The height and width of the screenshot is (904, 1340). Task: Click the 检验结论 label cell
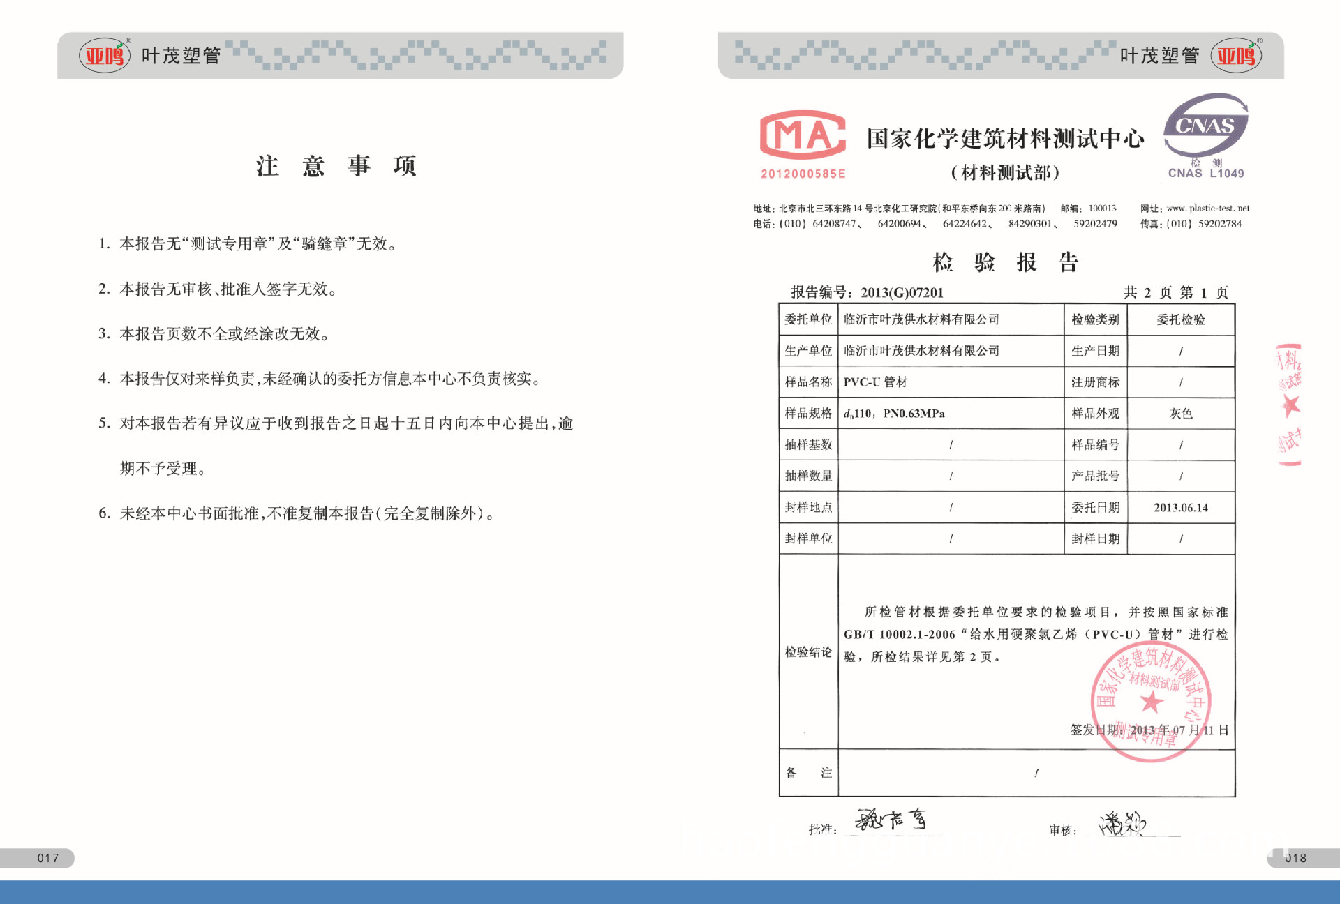point(808,652)
